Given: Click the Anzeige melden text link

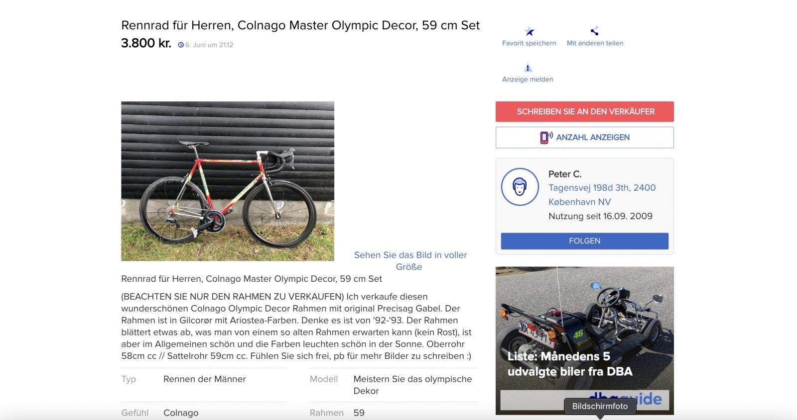Looking at the screenshot, I should coord(528,80).
